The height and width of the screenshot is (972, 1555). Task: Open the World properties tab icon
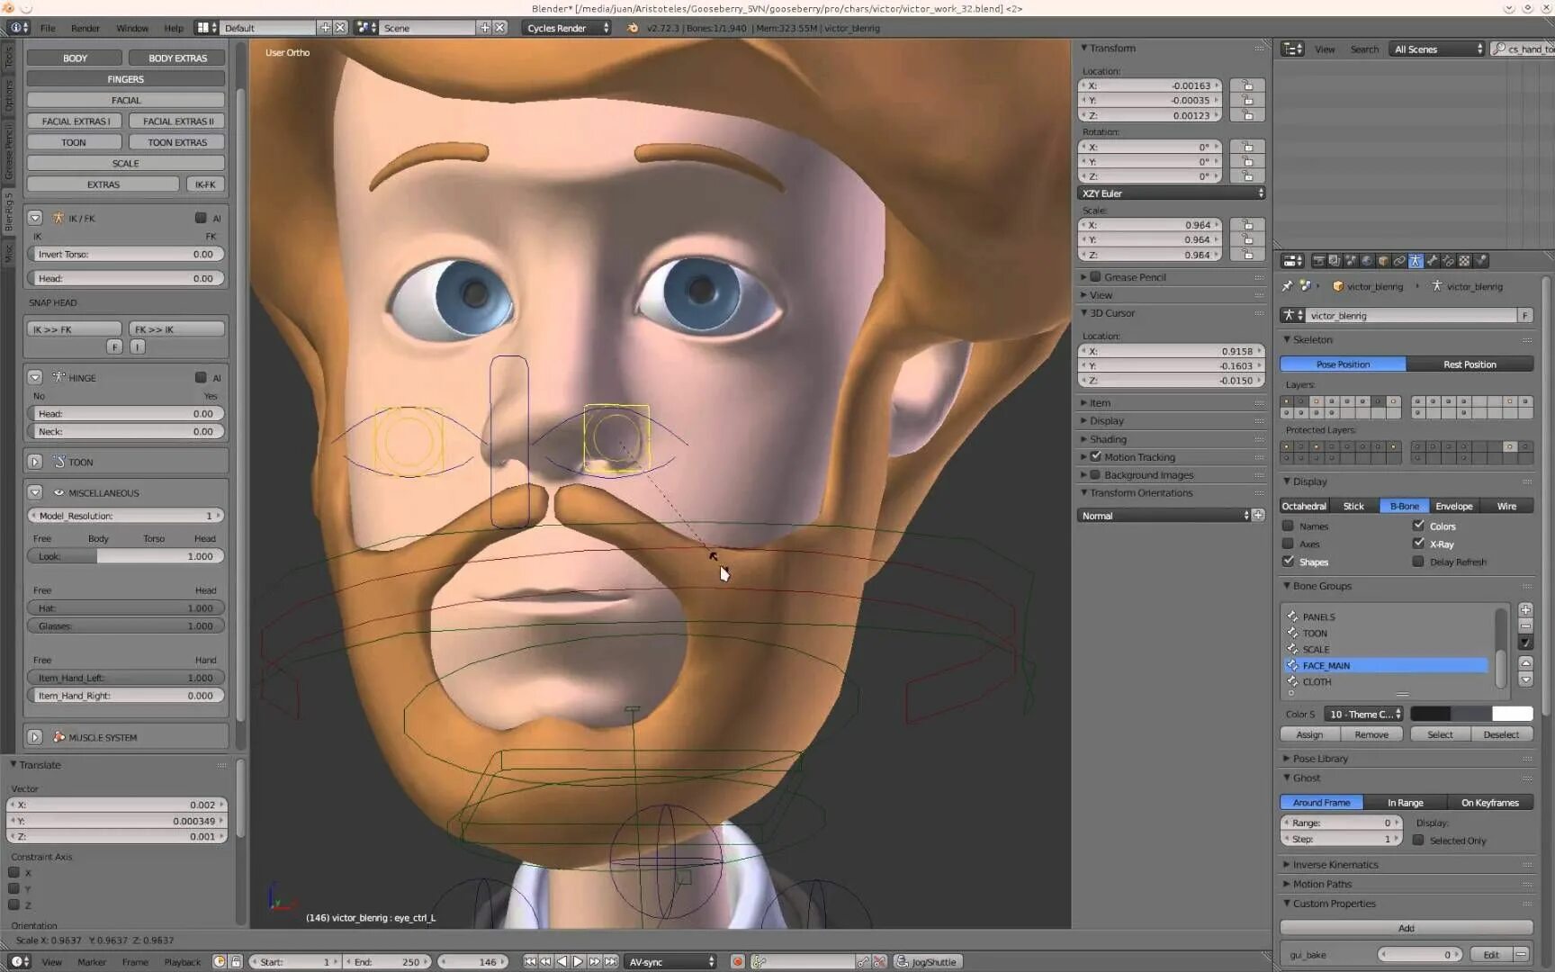pyautogui.click(x=1367, y=261)
